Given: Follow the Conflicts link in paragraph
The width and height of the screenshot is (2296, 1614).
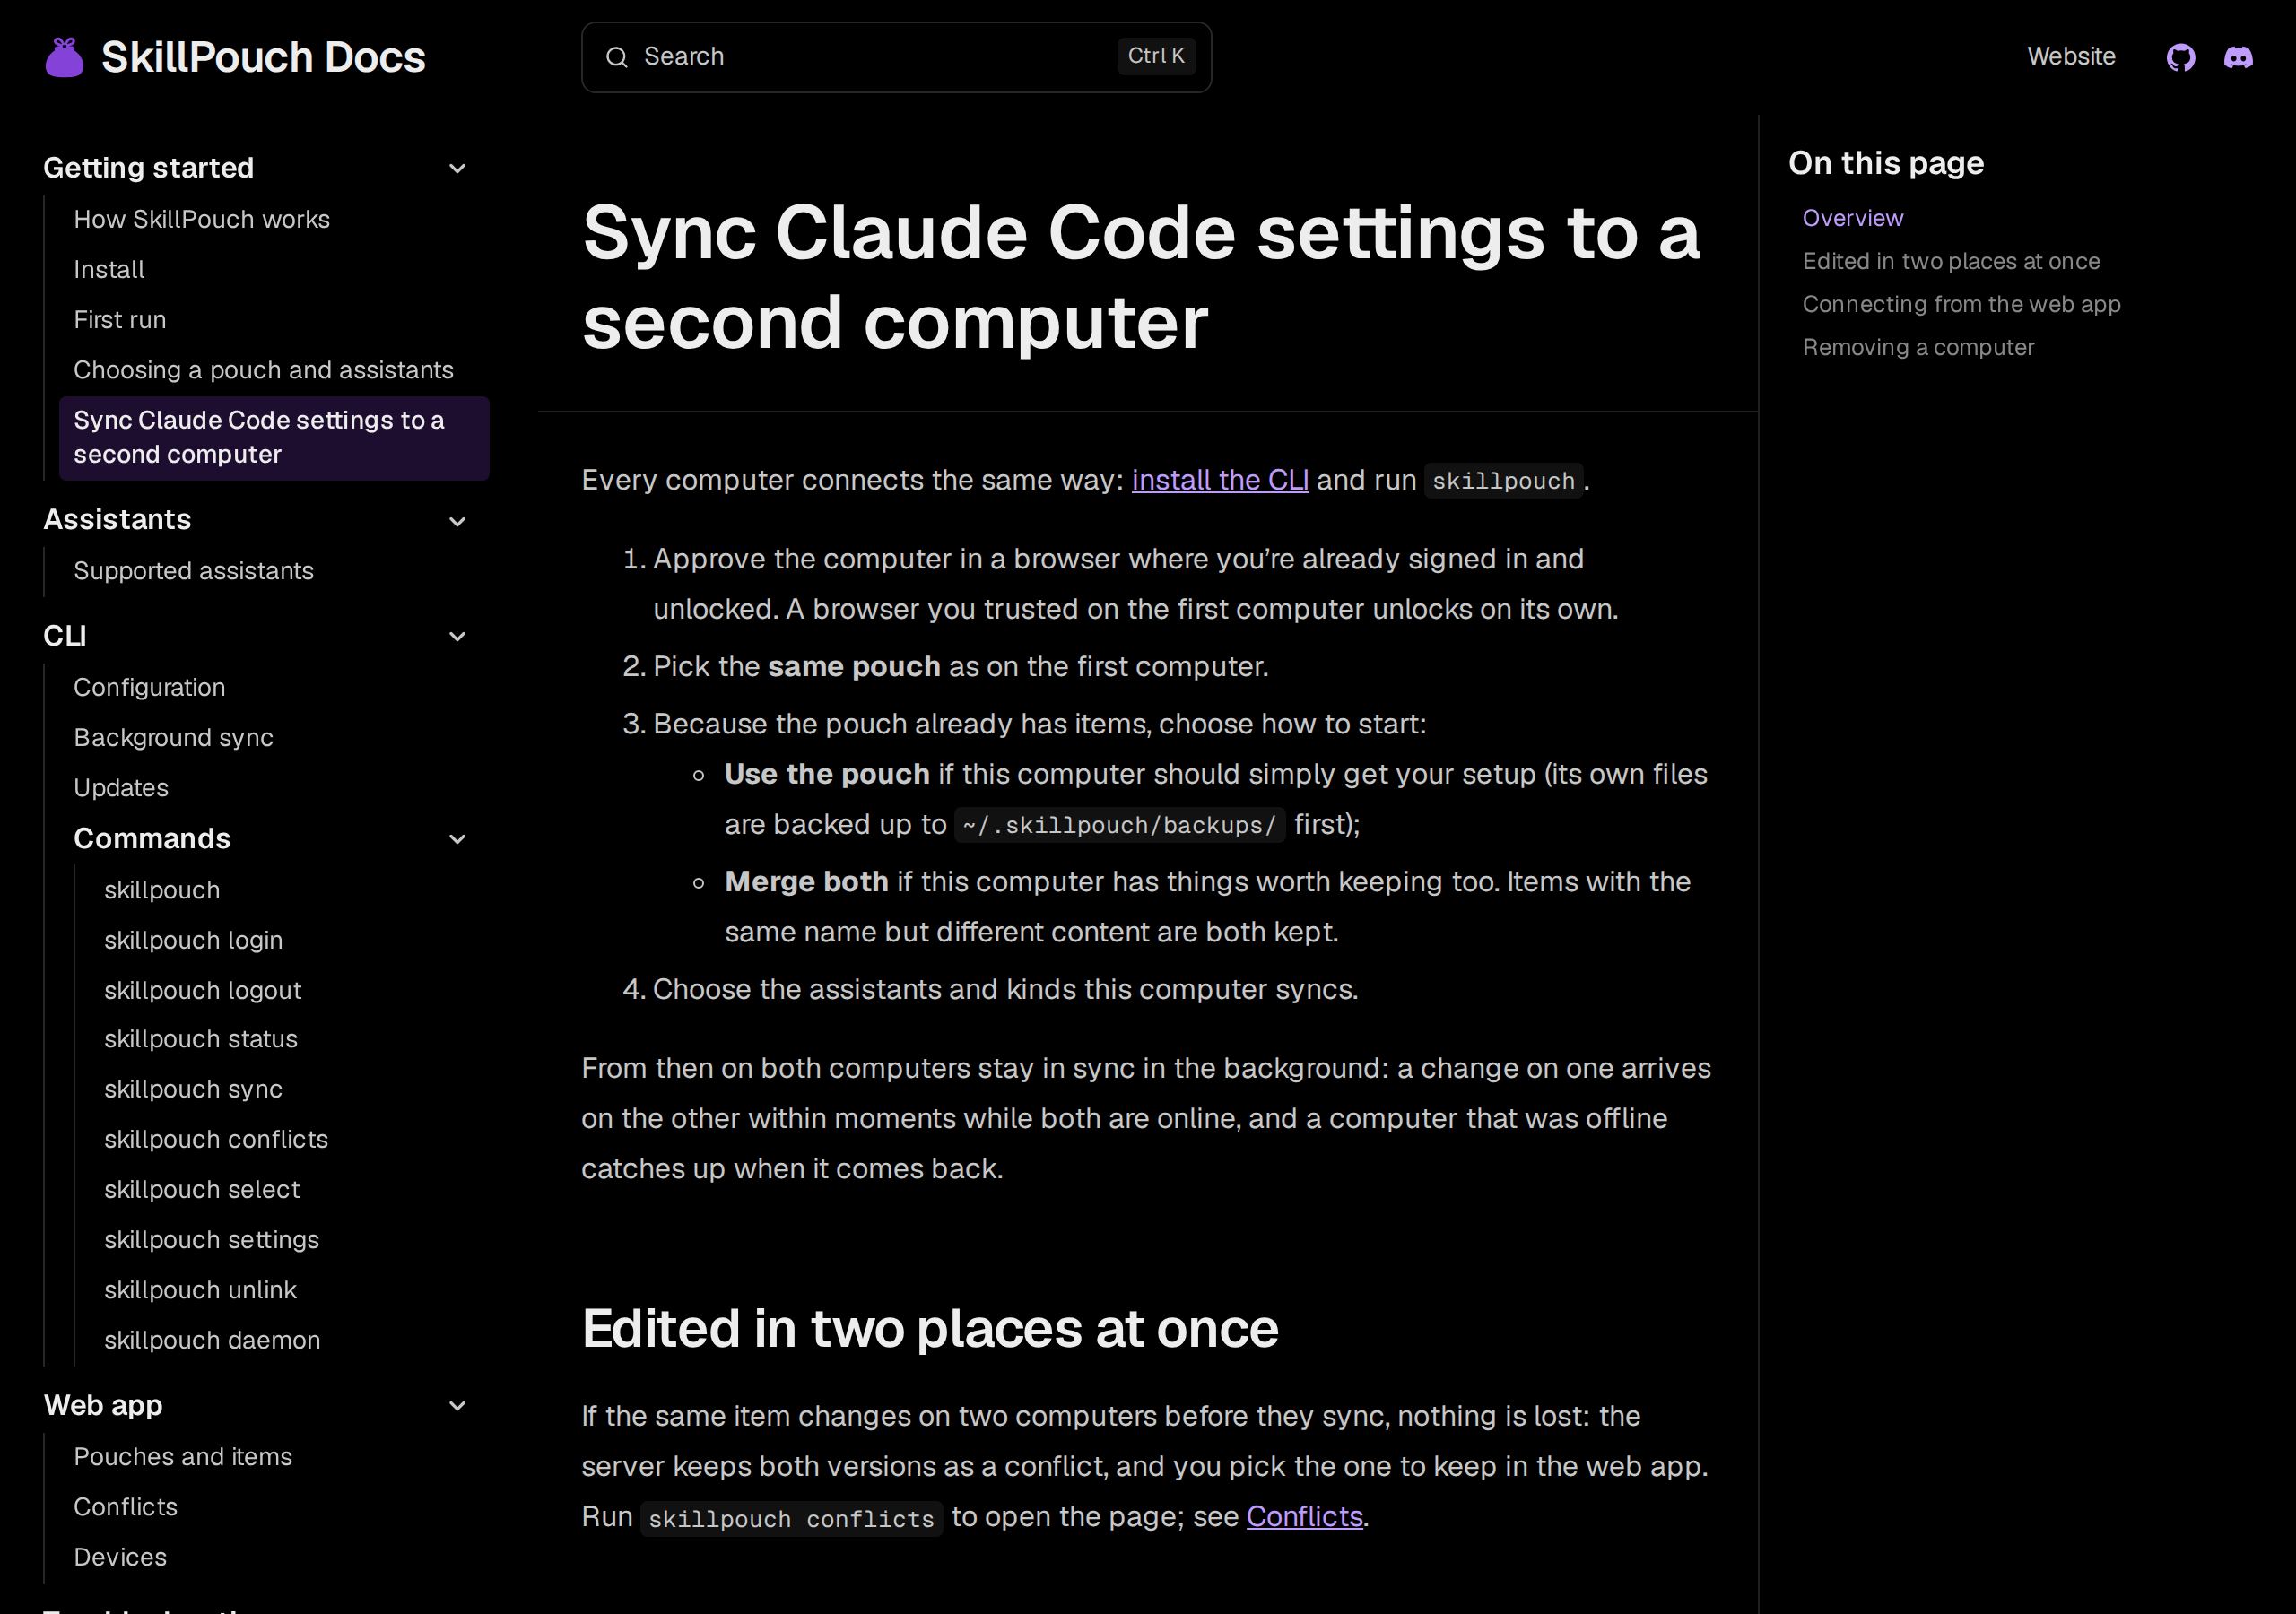Looking at the screenshot, I should [x=1304, y=1516].
